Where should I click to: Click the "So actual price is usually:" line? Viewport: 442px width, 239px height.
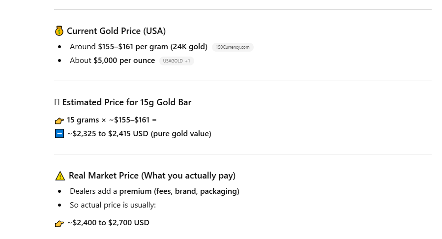113,205
